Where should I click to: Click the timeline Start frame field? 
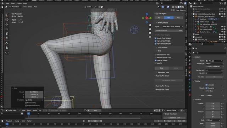[172, 121]
